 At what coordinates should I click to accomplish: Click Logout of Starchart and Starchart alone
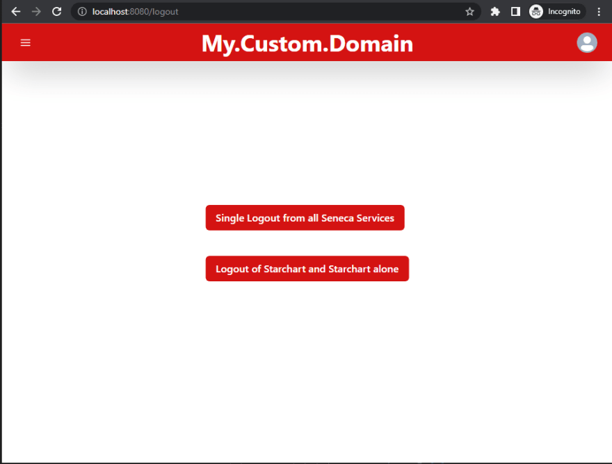pyautogui.click(x=307, y=269)
